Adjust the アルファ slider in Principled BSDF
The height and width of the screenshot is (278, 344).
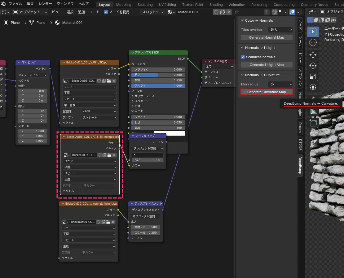(x=158, y=86)
